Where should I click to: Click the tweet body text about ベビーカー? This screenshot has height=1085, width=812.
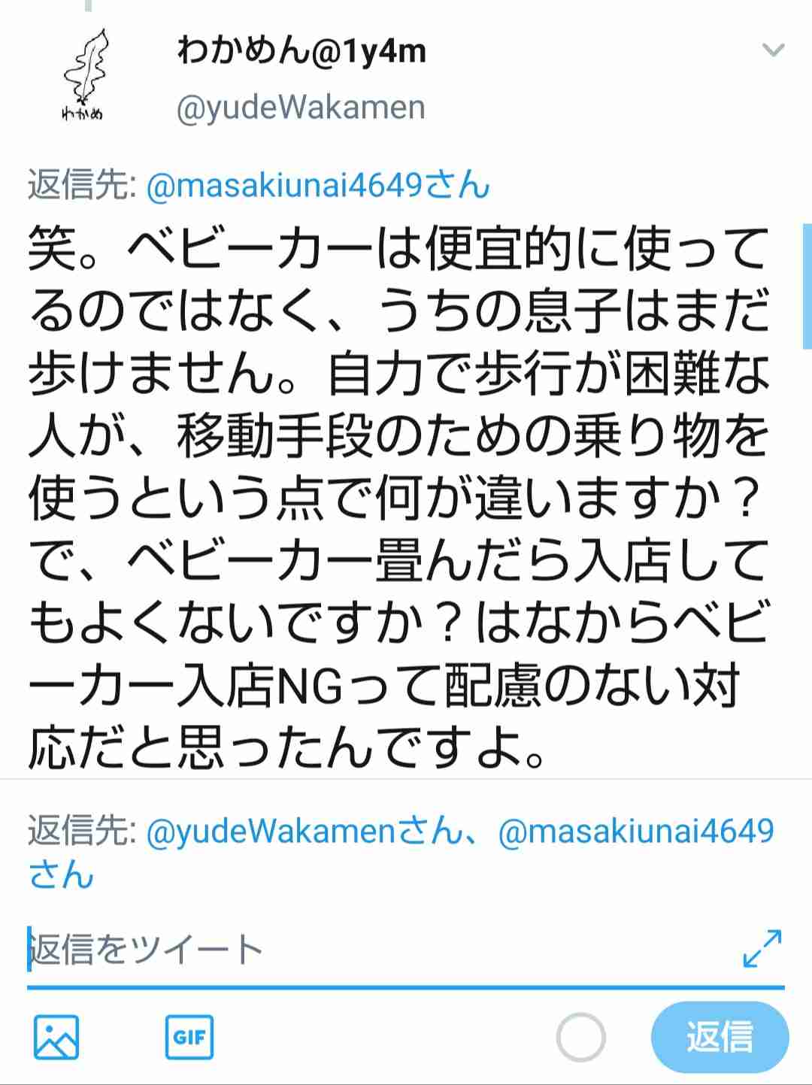[x=398, y=498]
